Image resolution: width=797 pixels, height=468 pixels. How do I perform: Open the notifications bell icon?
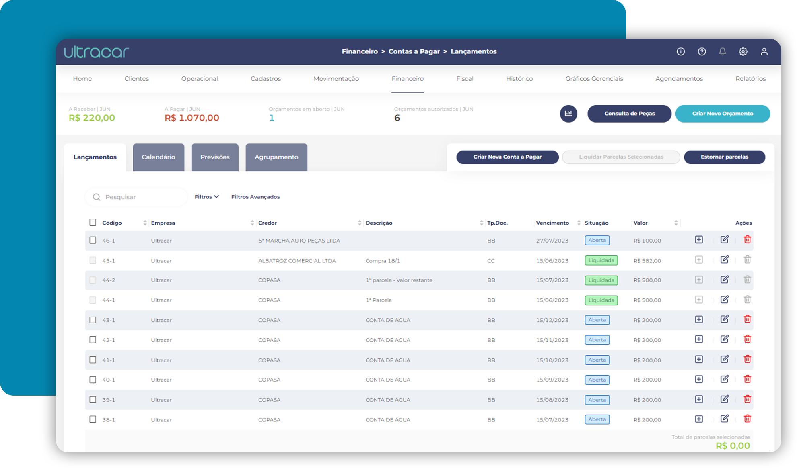(x=722, y=51)
